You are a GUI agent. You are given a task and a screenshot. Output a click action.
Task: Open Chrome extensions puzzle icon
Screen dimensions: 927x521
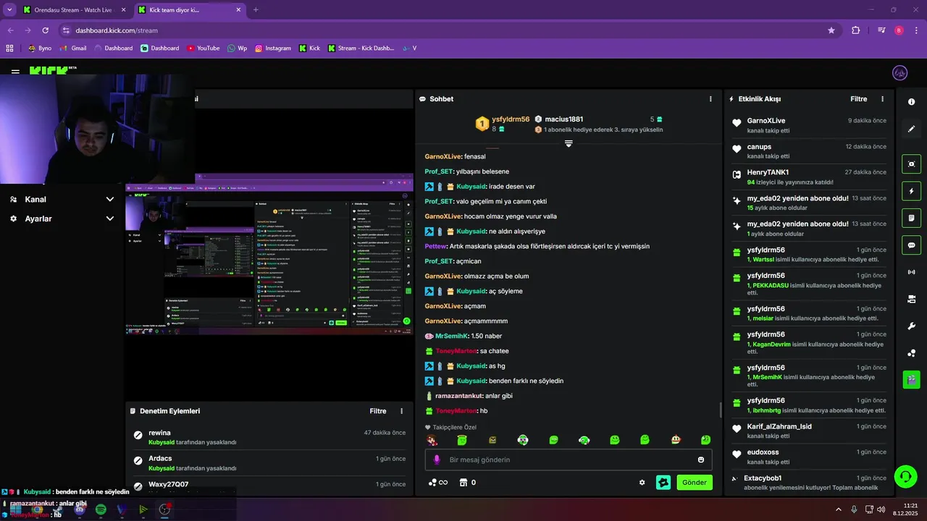pyautogui.click(x=855, y=30)
